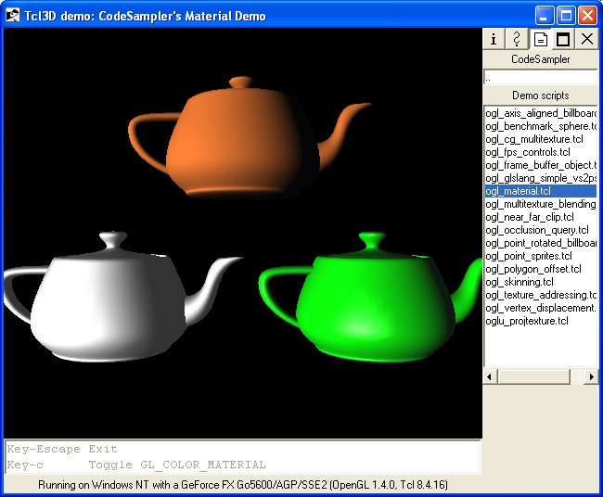Select highlighted ogl_material.tcl entry
603x497 pixels.
click(x=541, y=191)
